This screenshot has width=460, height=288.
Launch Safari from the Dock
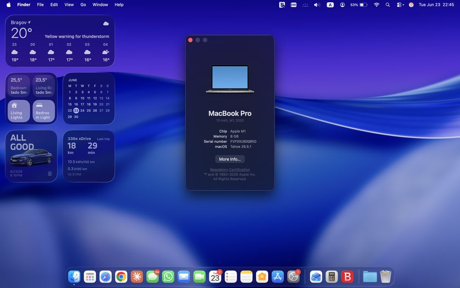pos(106,276)
